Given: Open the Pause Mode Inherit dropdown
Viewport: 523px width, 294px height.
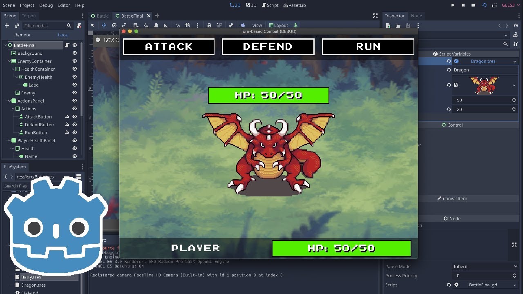Looking at the screenshot, I should click(485, 267).
